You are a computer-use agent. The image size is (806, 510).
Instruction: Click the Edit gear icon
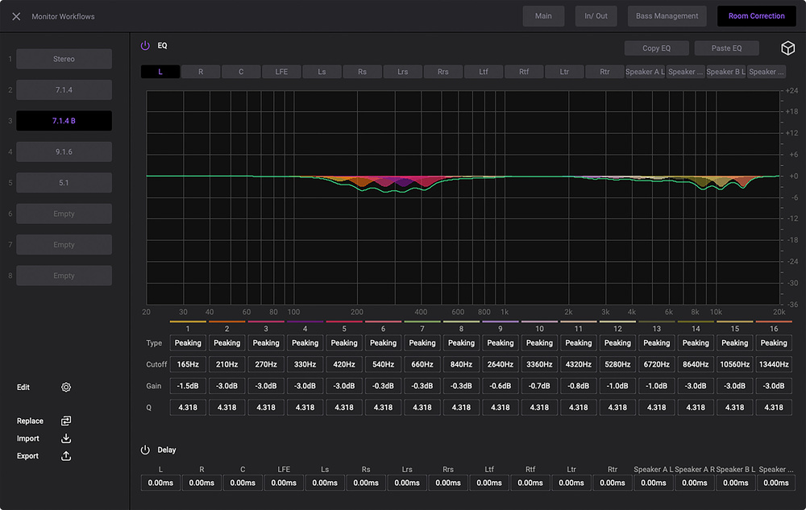(x=66, y=388)
